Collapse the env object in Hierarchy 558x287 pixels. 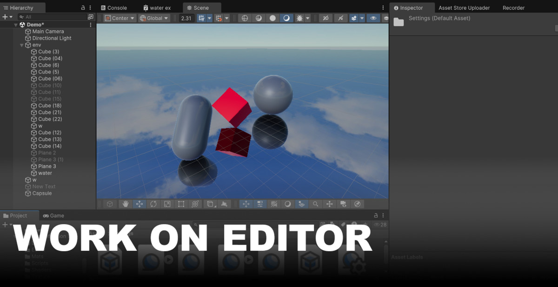click(x=22, y=45)
